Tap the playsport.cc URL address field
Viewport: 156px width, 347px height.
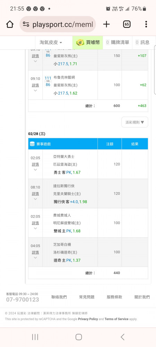coord(58,24)
